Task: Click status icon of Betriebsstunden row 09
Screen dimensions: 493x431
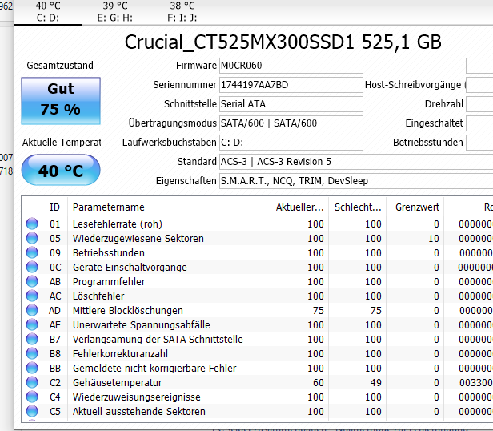Action: click(32, 253)
